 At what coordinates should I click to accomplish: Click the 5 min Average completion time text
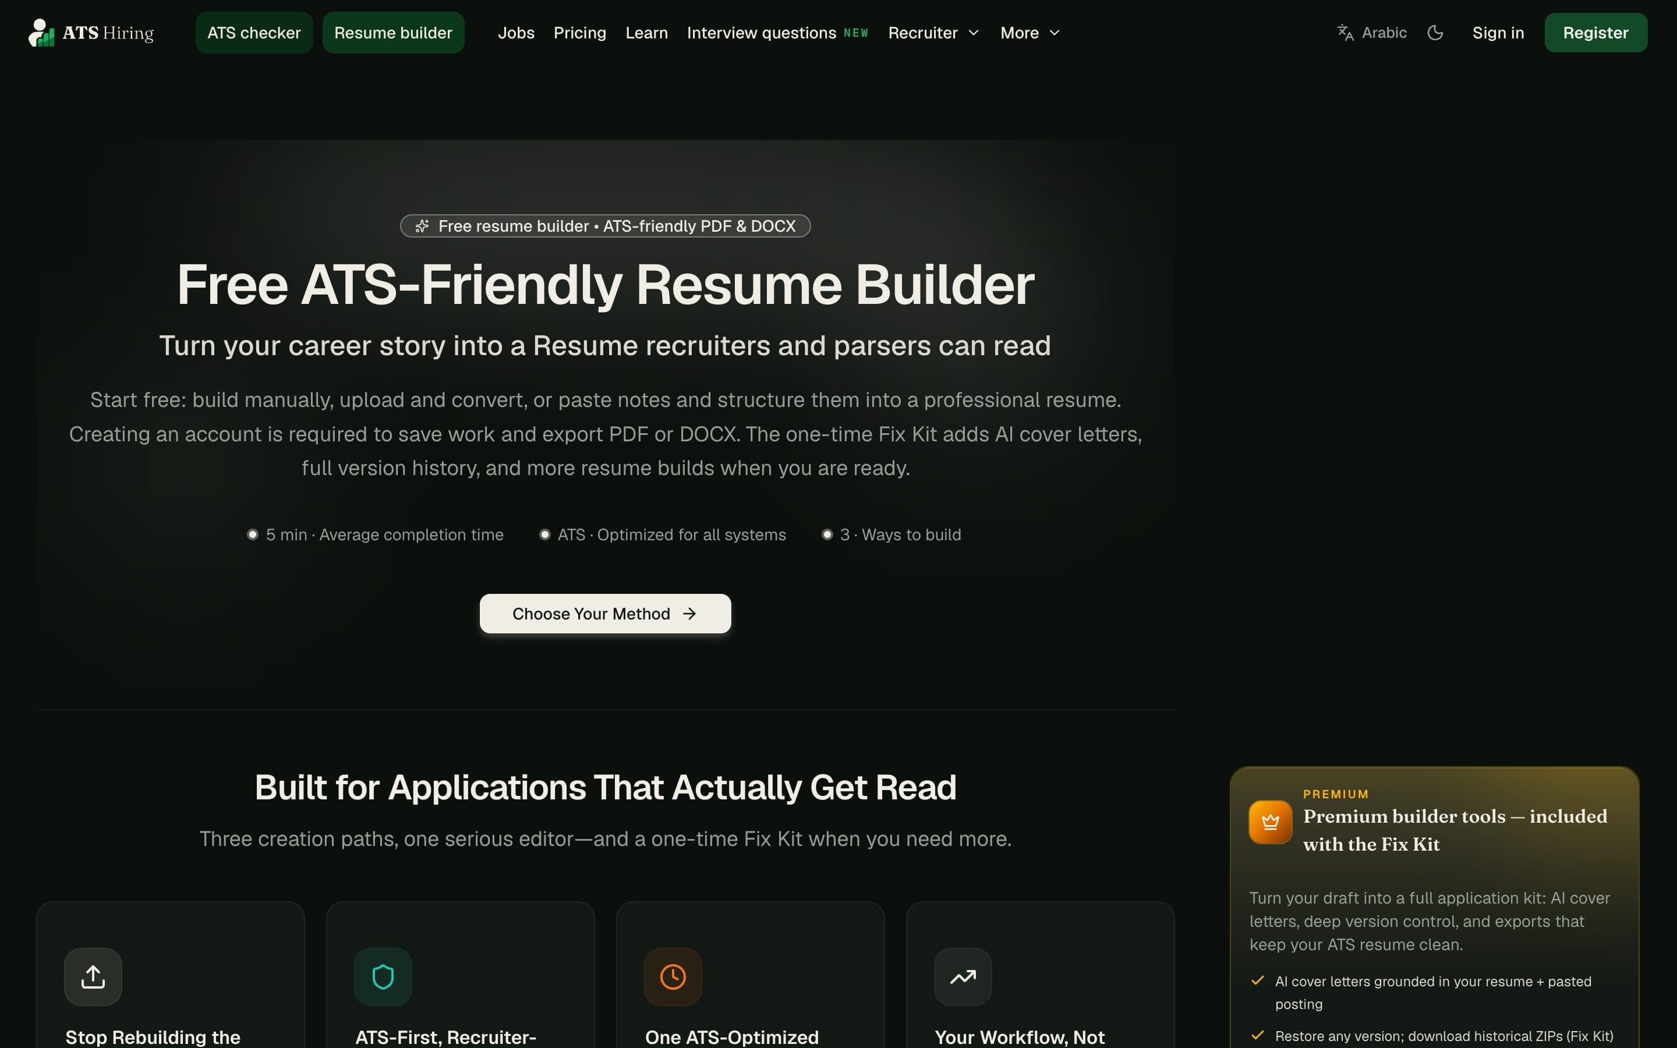(384, 534)
